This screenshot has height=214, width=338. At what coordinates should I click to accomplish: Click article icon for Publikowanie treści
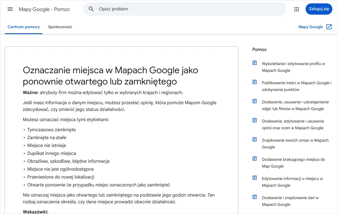(x=255, y=82)
